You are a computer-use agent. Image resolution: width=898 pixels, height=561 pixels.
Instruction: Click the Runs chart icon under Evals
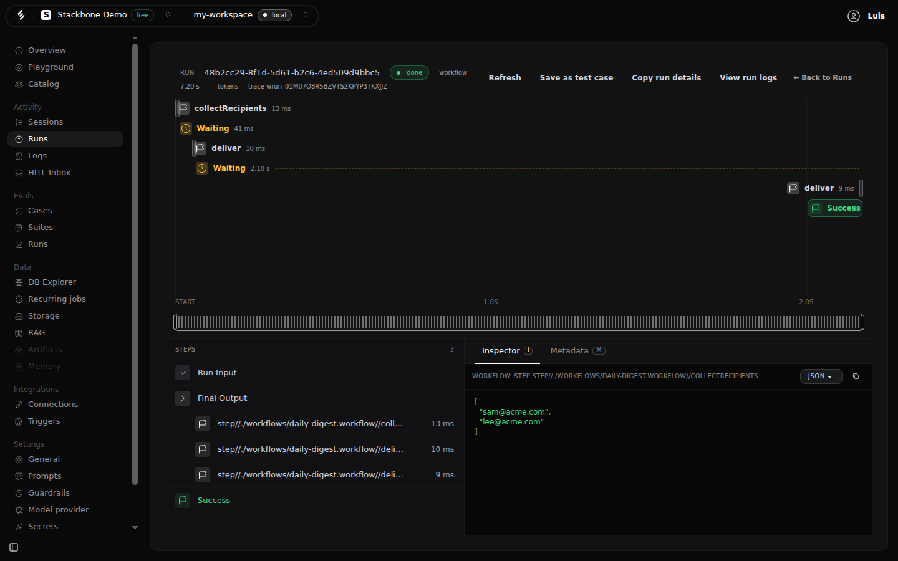[19, 244]
